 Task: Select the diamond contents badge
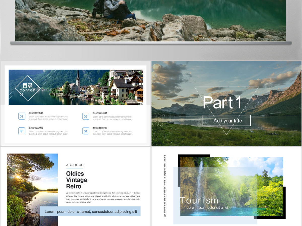pos(27,88)
